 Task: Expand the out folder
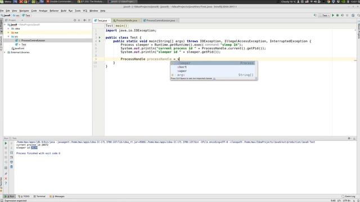pos(9,33)
